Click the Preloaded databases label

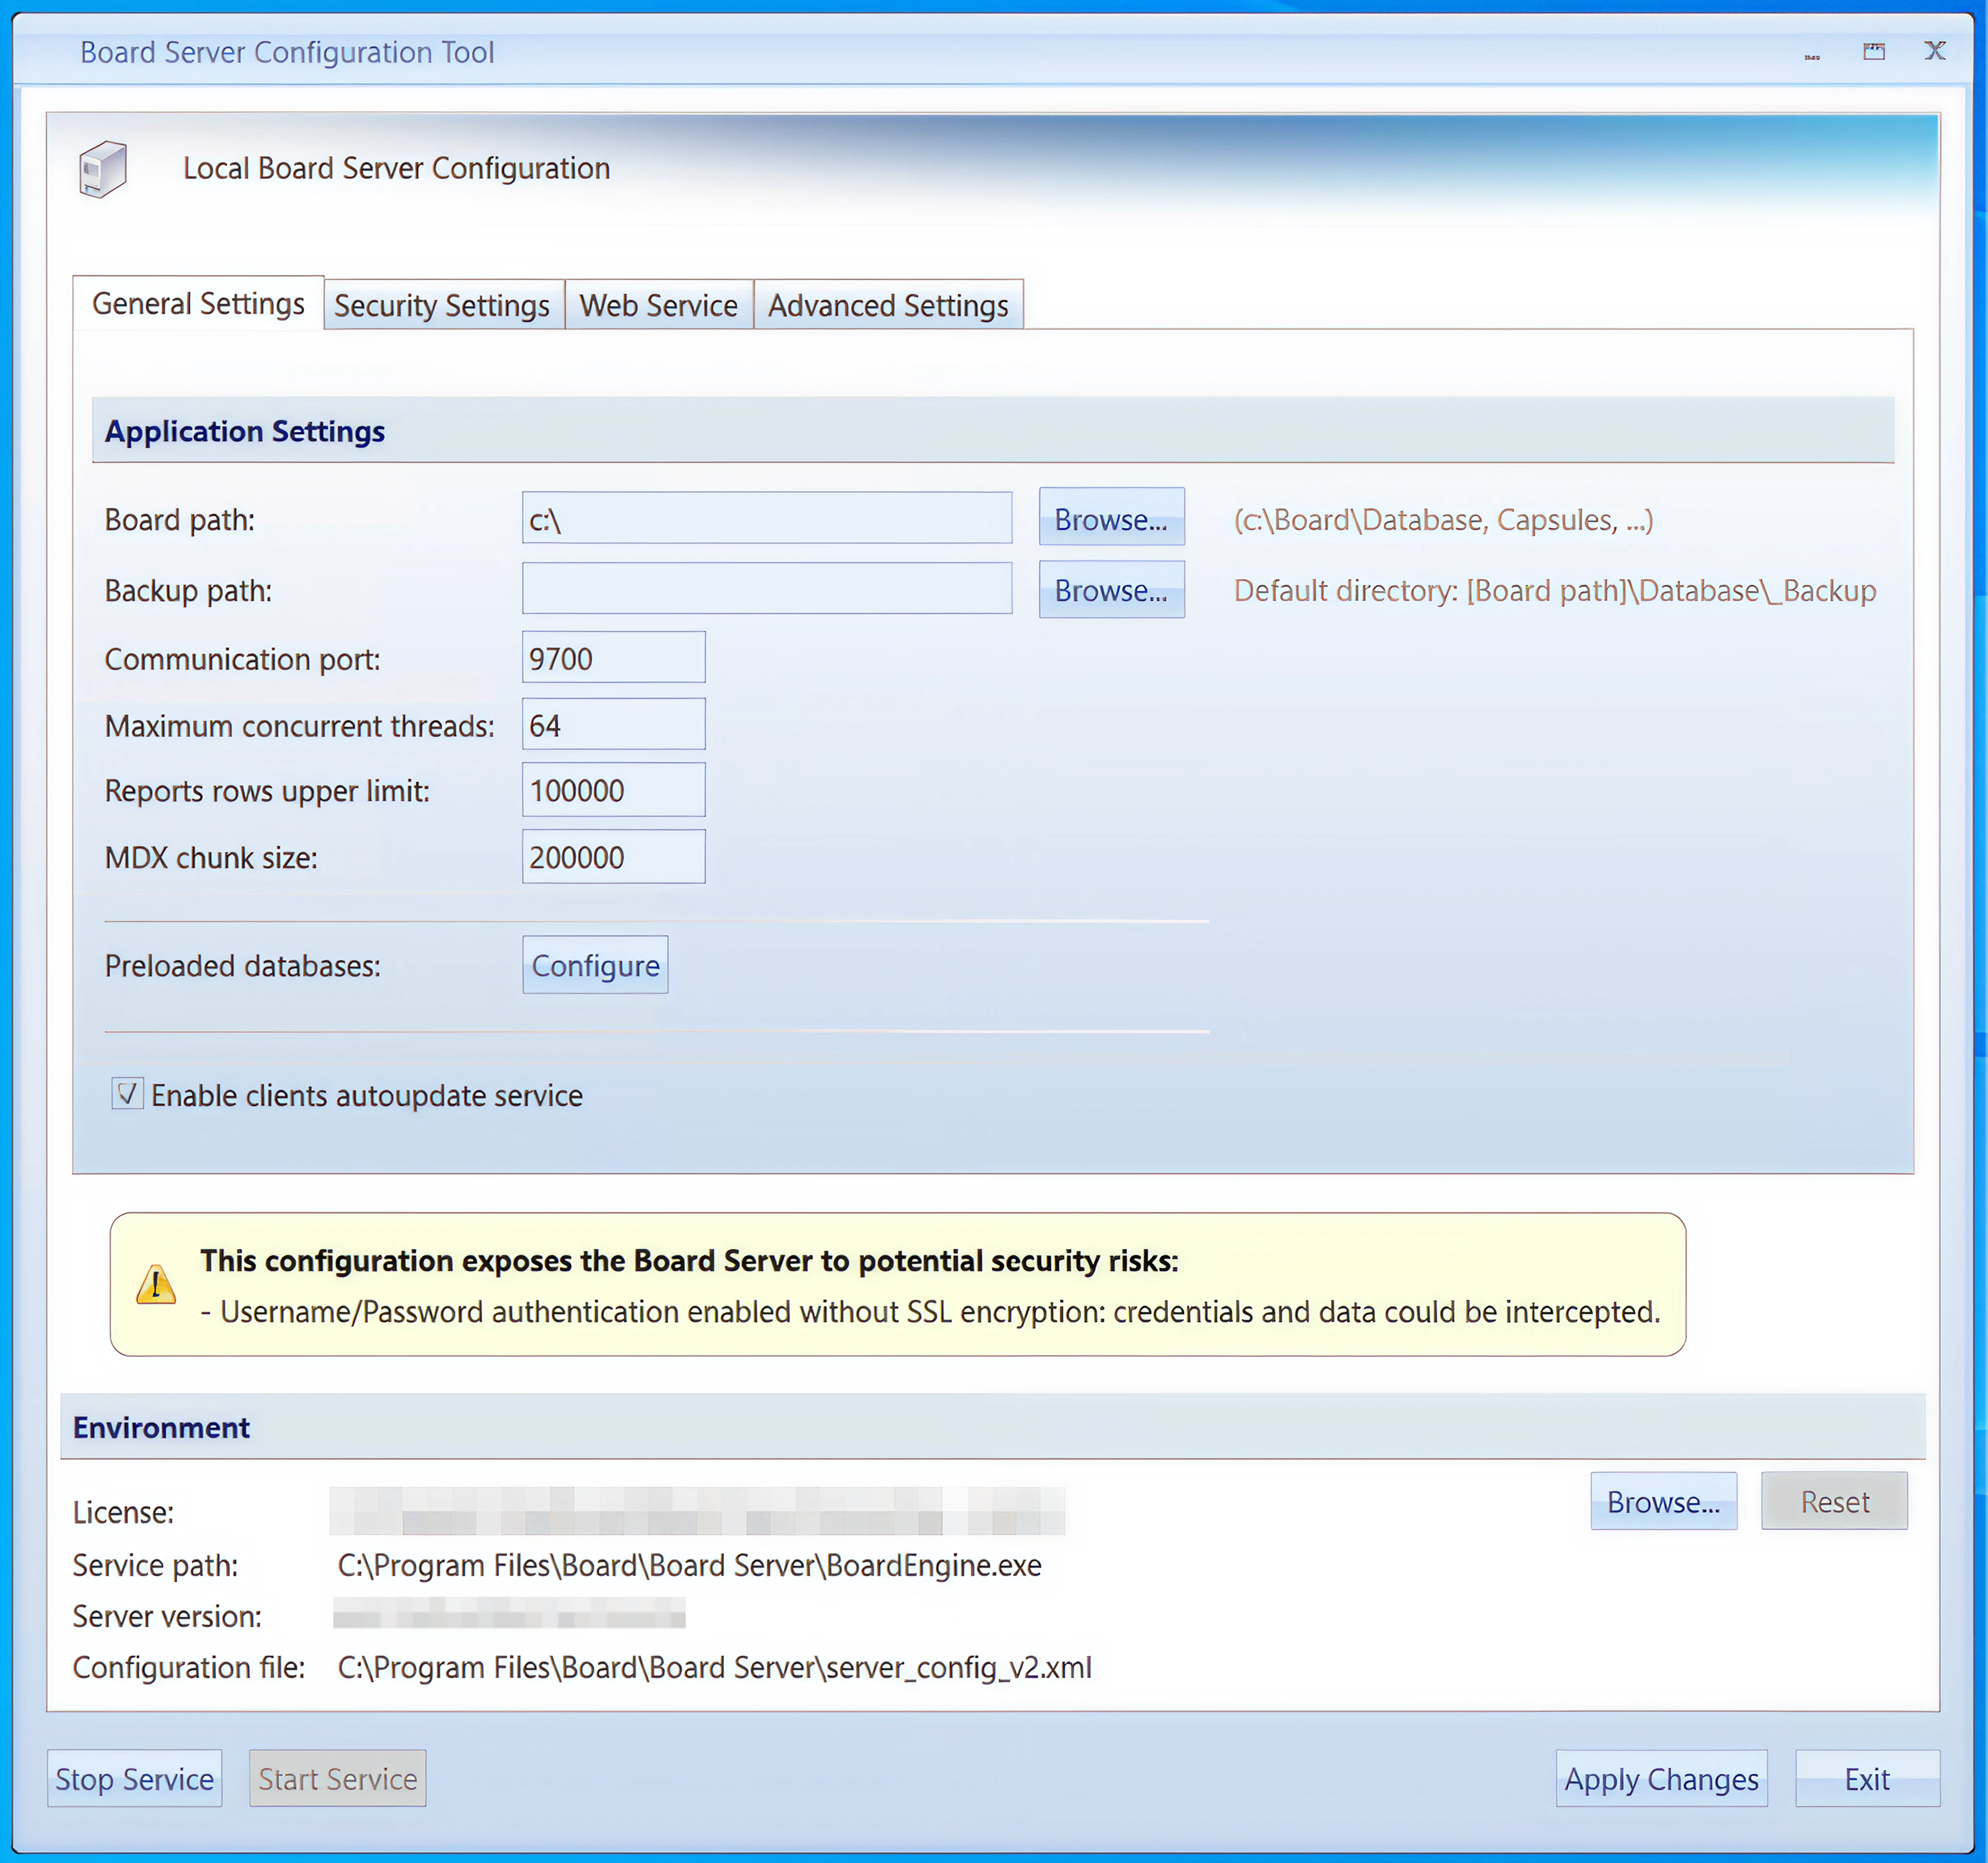(x=243, y=966)
